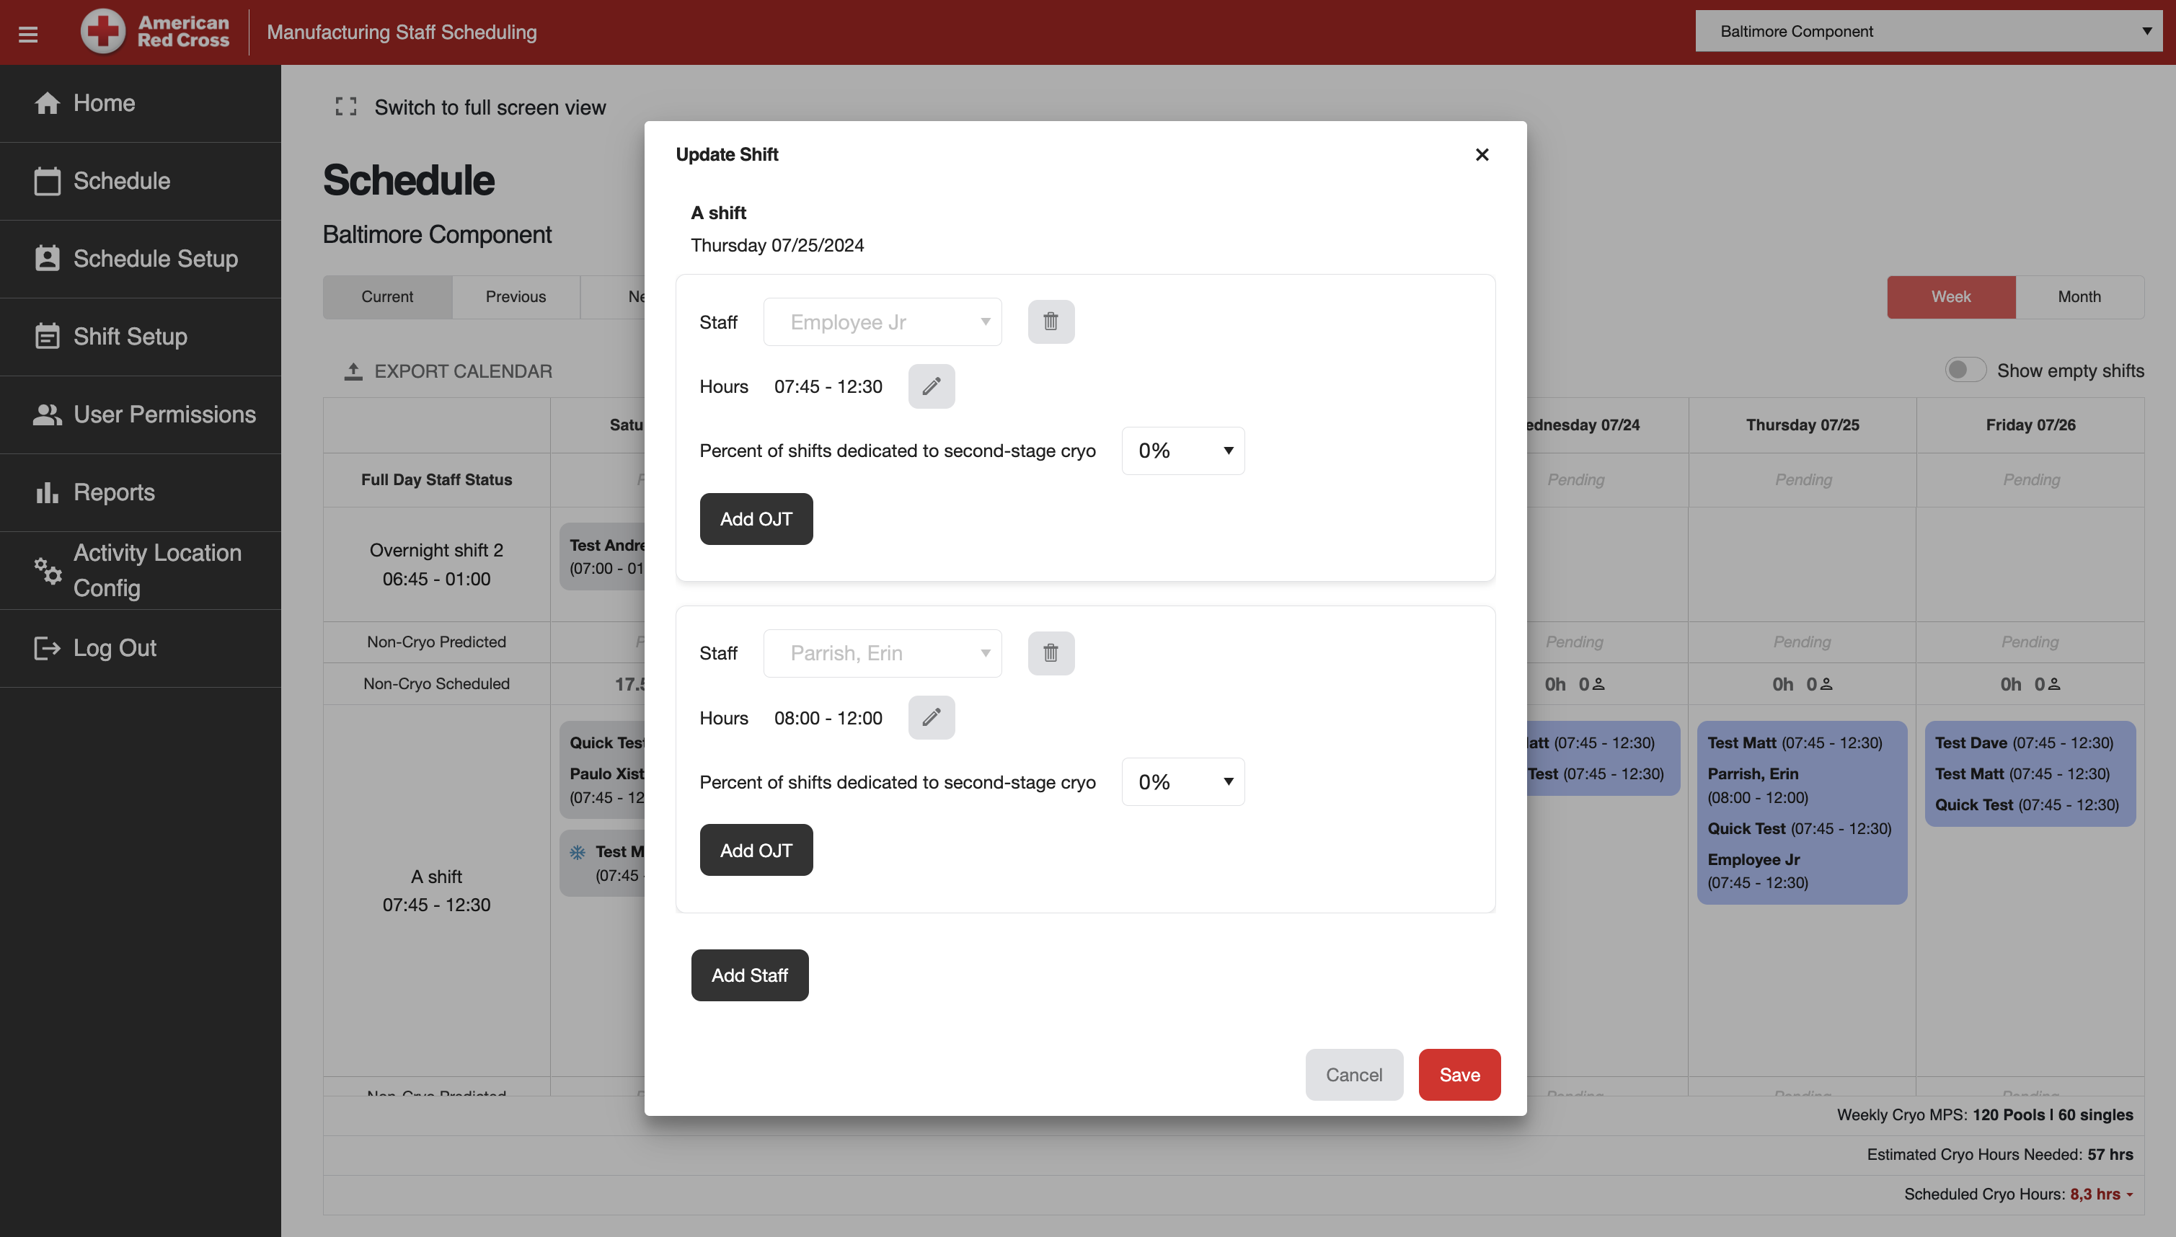Screen dimensions: 2176x1237
Task: Click the Log Out exit icon
Action: pos(48,648)
